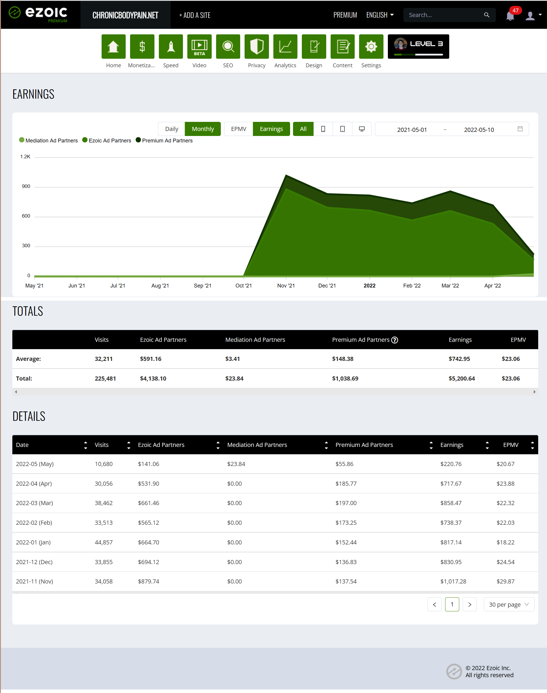Click the search magnifier icon
This screenshot has height=693, width=547.
[487, 15]
